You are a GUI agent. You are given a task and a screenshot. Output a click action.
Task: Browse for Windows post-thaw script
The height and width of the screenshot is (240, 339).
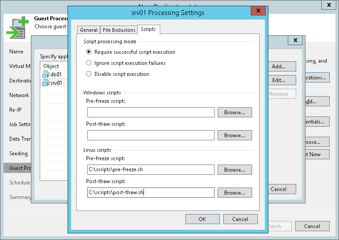(234, 135)
